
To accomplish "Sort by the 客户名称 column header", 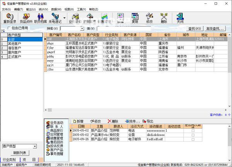I will click(74, 35).
